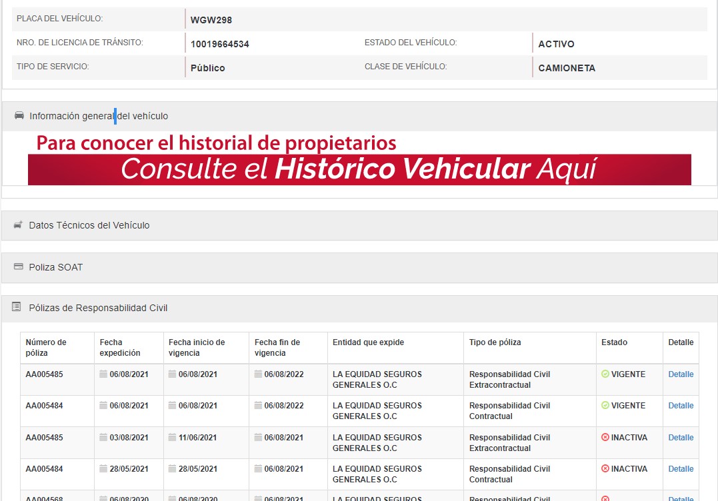718x501 pixels.
Task: Click the car icon beside Información general
Action: click(x=19, y=116)
